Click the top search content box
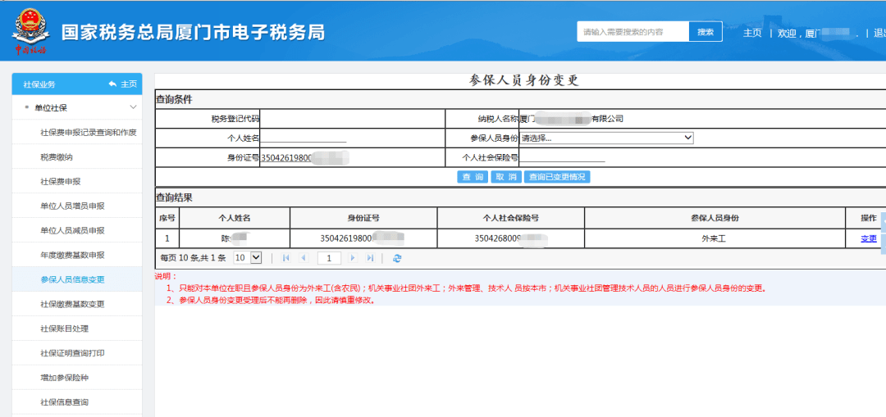 (x=633, y=32)
